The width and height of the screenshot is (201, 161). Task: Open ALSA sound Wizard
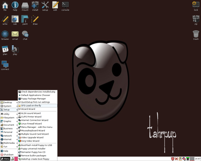point(38,113)
